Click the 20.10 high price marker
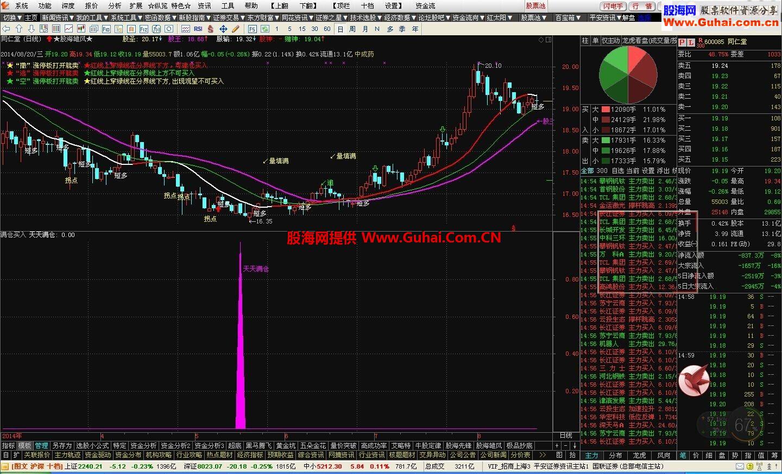 point(493,66)
